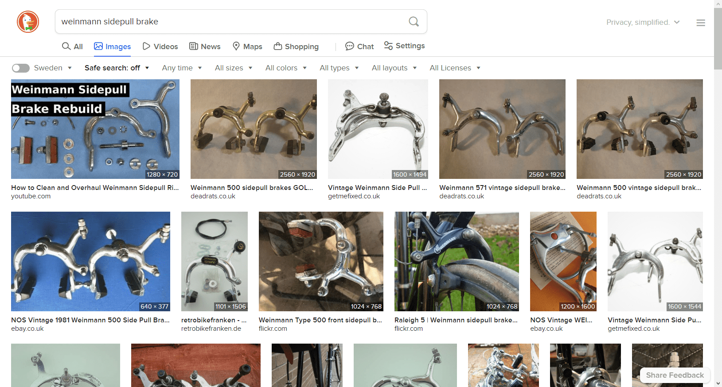Toggle the Sweden region switch

pyautogui.click(x=20, y=68)
